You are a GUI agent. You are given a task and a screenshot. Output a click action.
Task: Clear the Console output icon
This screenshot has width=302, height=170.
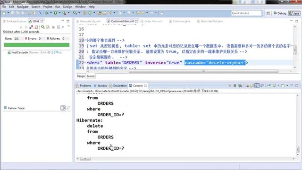247,85
